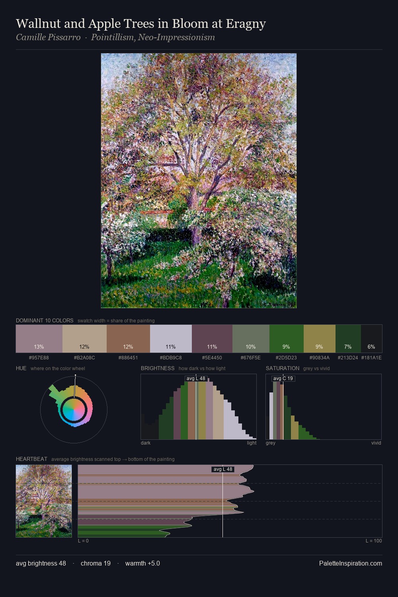Open the main painting image

pyautogui.click(x=199, y=181)
